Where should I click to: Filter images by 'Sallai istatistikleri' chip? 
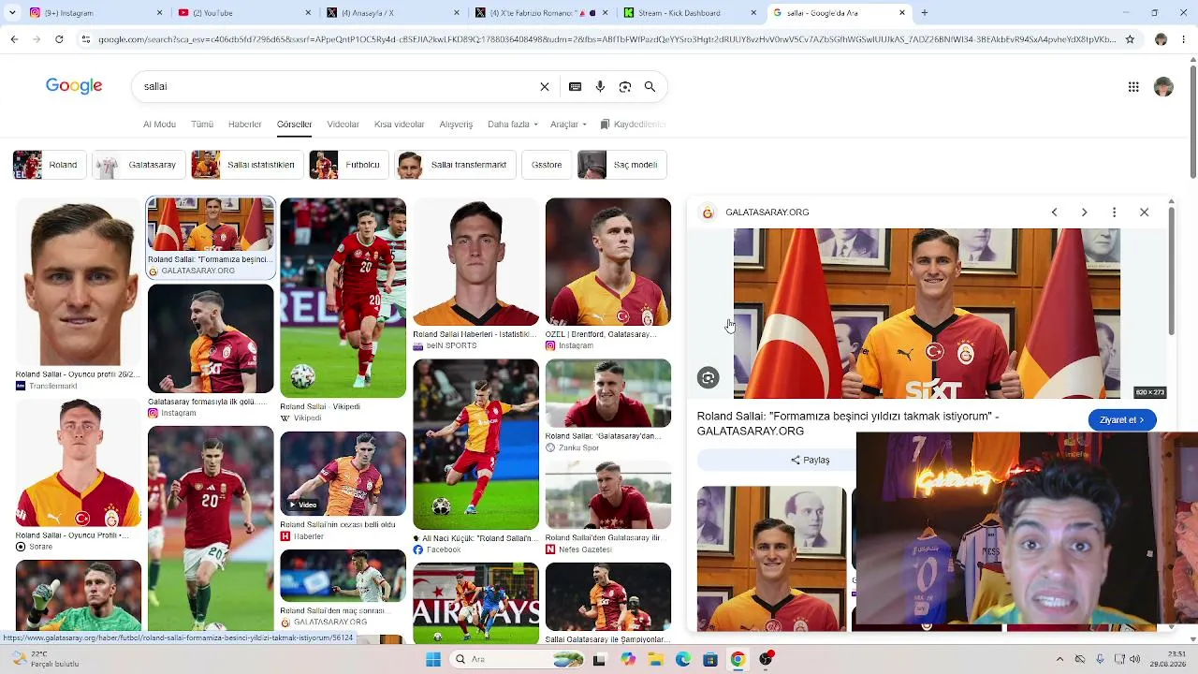(x=247, y=165)
